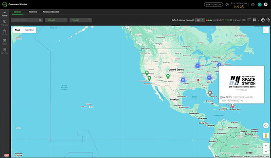The width and height of the screenshot is (271, 158).
Task: Switch to list view icon
Action: 249,20
